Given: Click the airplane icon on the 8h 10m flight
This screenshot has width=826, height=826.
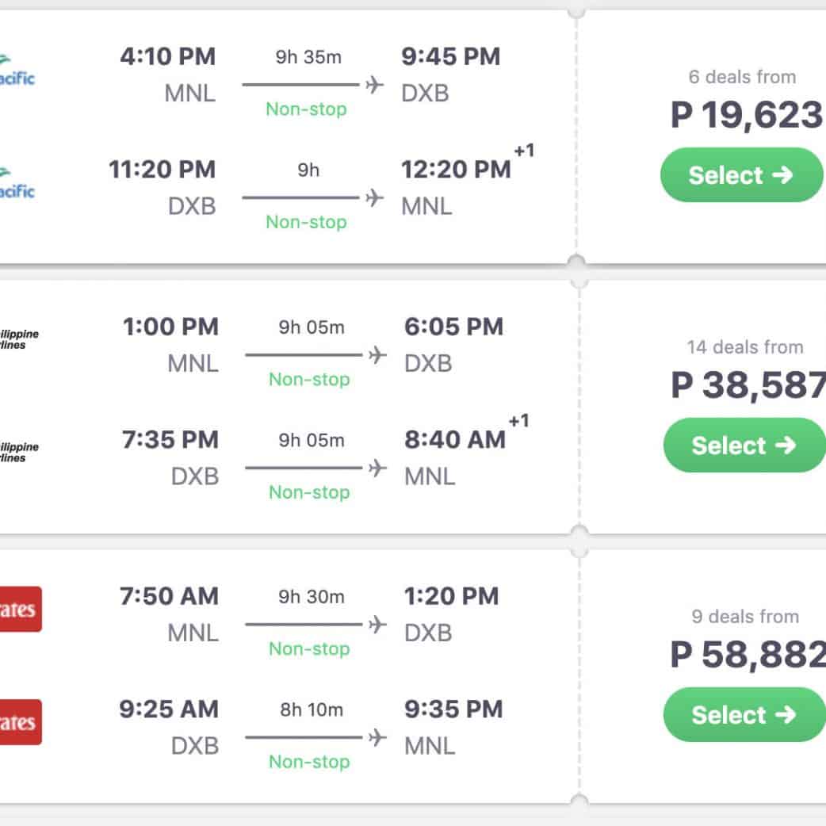Looking at the screenshot, I should click(x=378, y=737).
